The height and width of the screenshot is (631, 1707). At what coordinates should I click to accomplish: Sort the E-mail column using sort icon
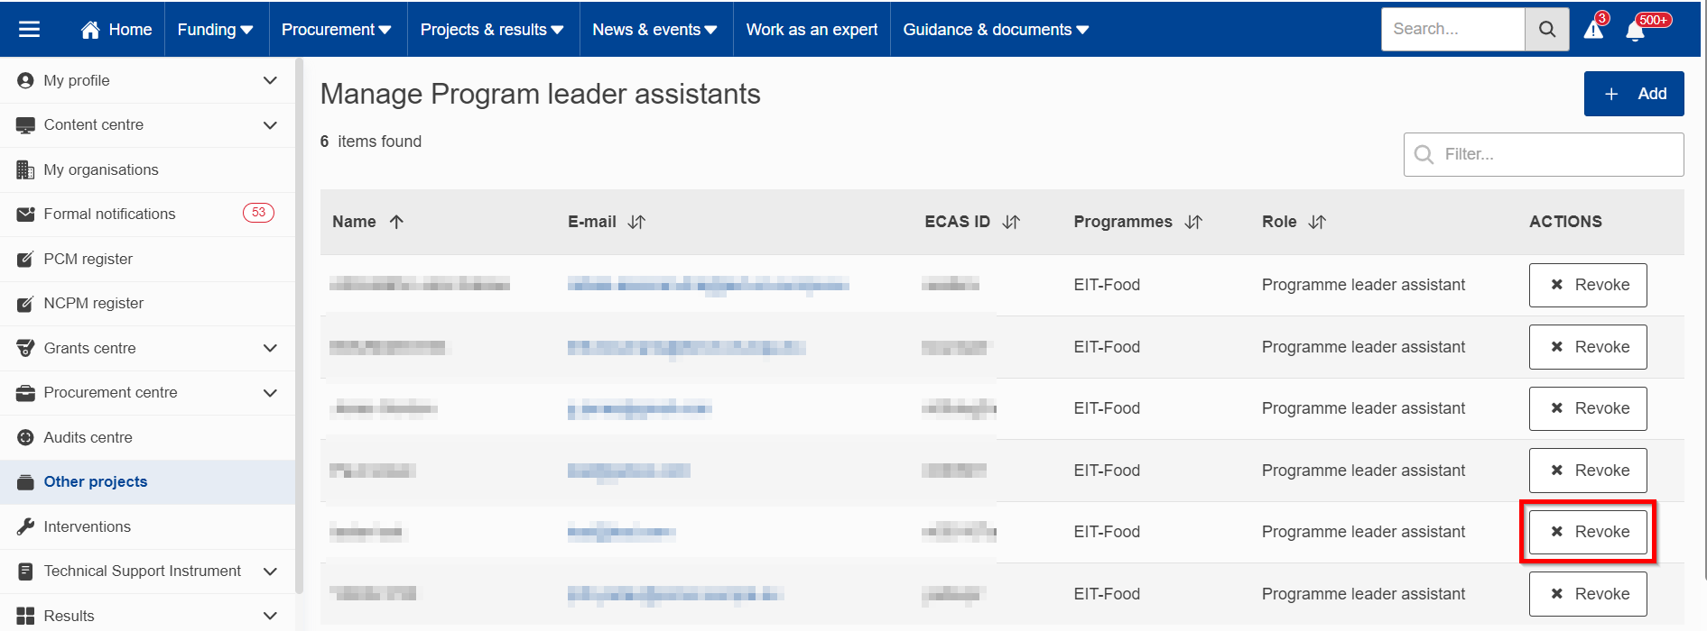pyautogui.click(x=636, y=222)
